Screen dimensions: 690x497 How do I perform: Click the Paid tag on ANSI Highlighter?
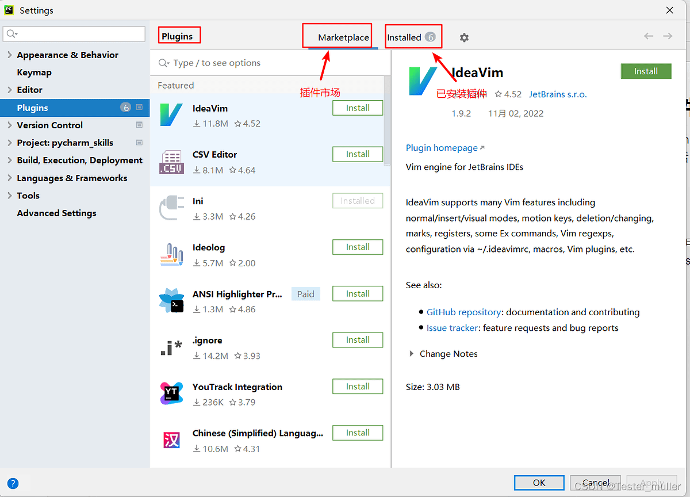click(x=306, y=294)
